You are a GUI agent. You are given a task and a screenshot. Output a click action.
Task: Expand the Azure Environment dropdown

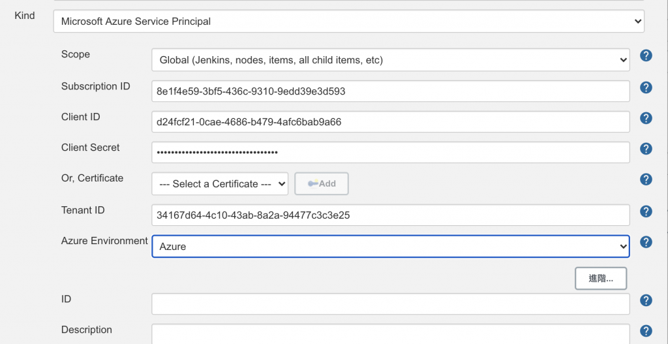click(x=390, y=247)
